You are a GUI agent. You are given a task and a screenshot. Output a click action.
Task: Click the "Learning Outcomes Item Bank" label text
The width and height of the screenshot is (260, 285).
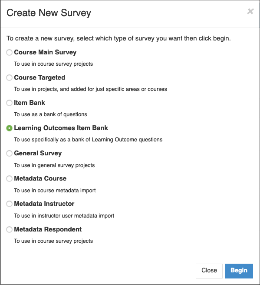click(61, 128)
